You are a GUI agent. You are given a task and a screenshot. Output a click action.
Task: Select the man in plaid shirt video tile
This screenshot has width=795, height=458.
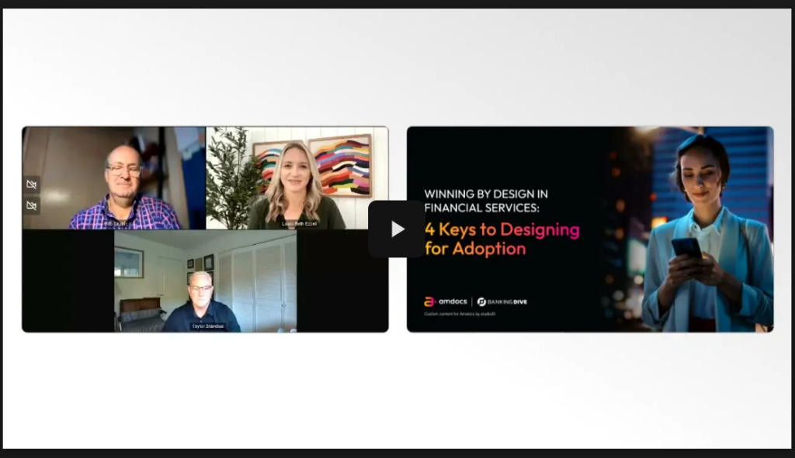click(x=114, y=178)
